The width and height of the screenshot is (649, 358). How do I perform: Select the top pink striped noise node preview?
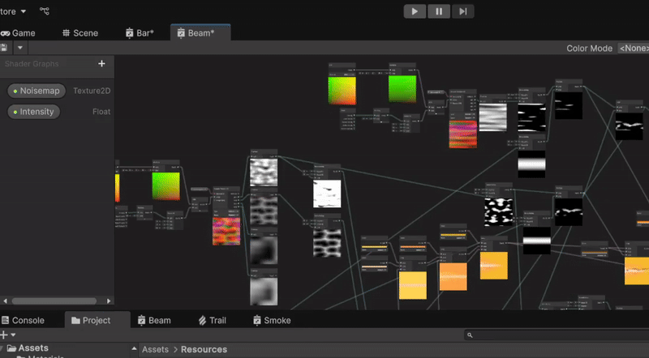coord(463,134)
